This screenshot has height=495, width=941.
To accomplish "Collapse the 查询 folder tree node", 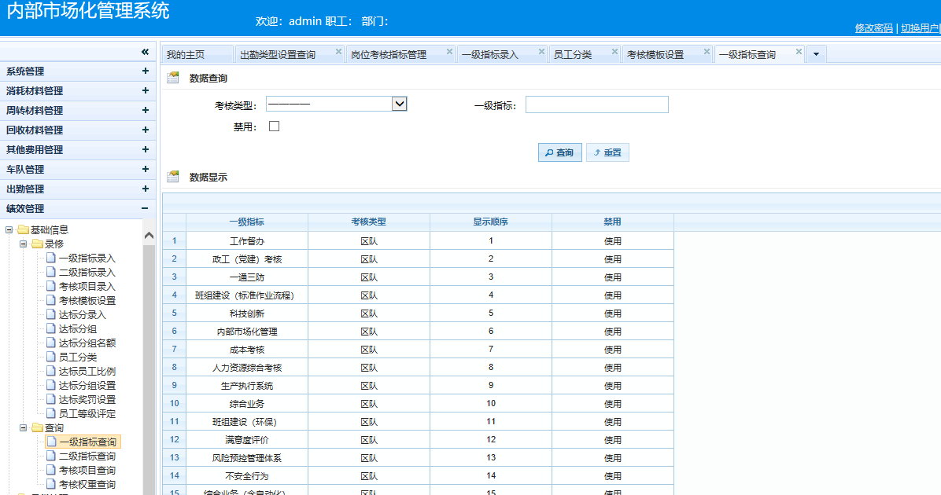I will coord(24,428).
